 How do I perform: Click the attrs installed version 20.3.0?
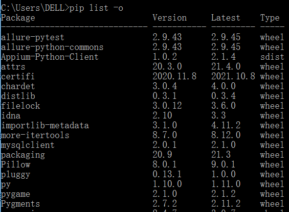pos(167,67)
